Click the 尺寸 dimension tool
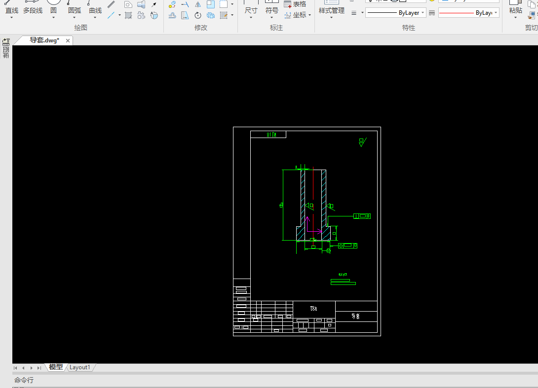 pyautogui.click(x=251, y=10)
